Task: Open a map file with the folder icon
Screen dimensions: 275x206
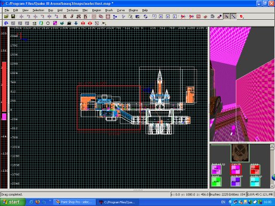Action: coord(6,17)
